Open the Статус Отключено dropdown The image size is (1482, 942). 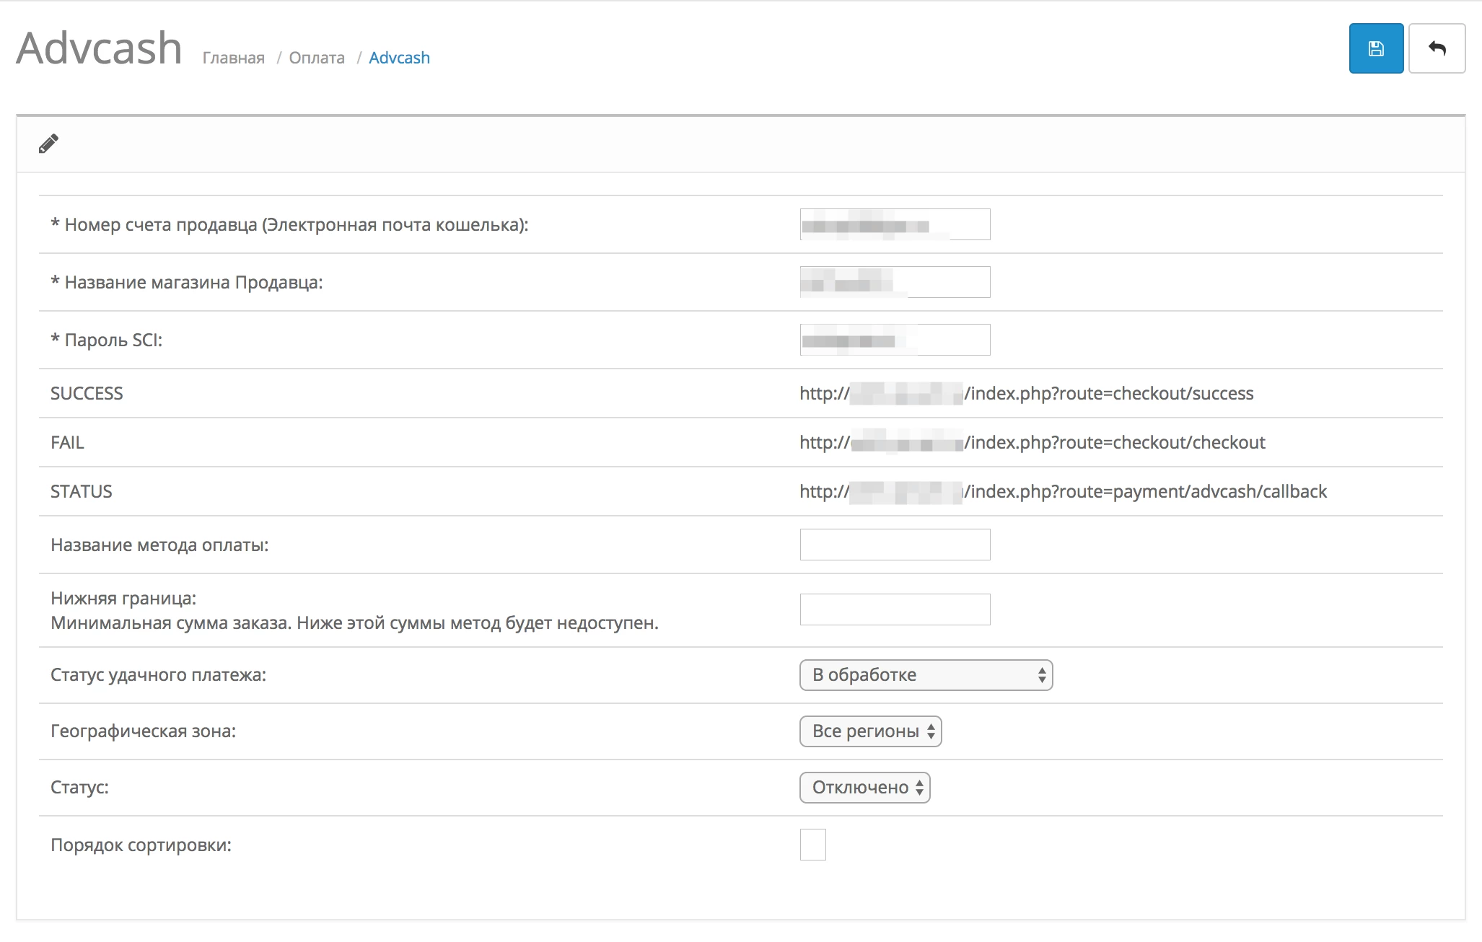point(864,788)
